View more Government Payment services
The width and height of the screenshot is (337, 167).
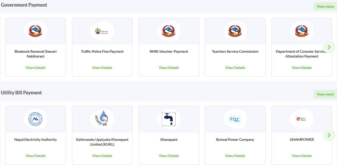[325, 7]
